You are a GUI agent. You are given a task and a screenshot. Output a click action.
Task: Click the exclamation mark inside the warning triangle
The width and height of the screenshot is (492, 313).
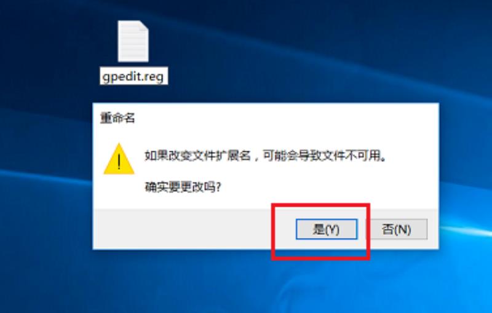tap(119, 162)
